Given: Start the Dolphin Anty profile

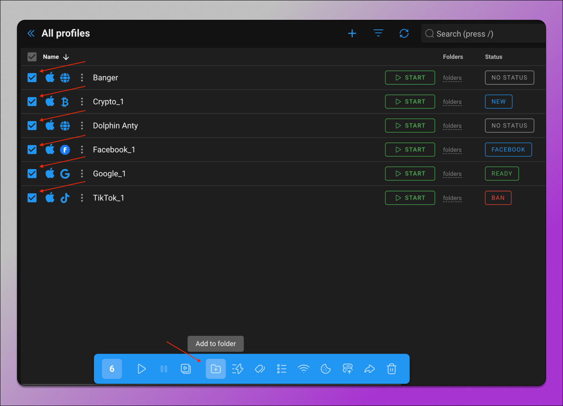Looking at the screenshot, I should pos(410,125).
